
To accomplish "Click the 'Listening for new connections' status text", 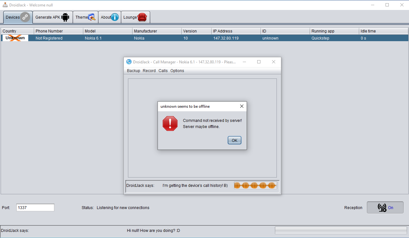I will [x=123, y=208].
